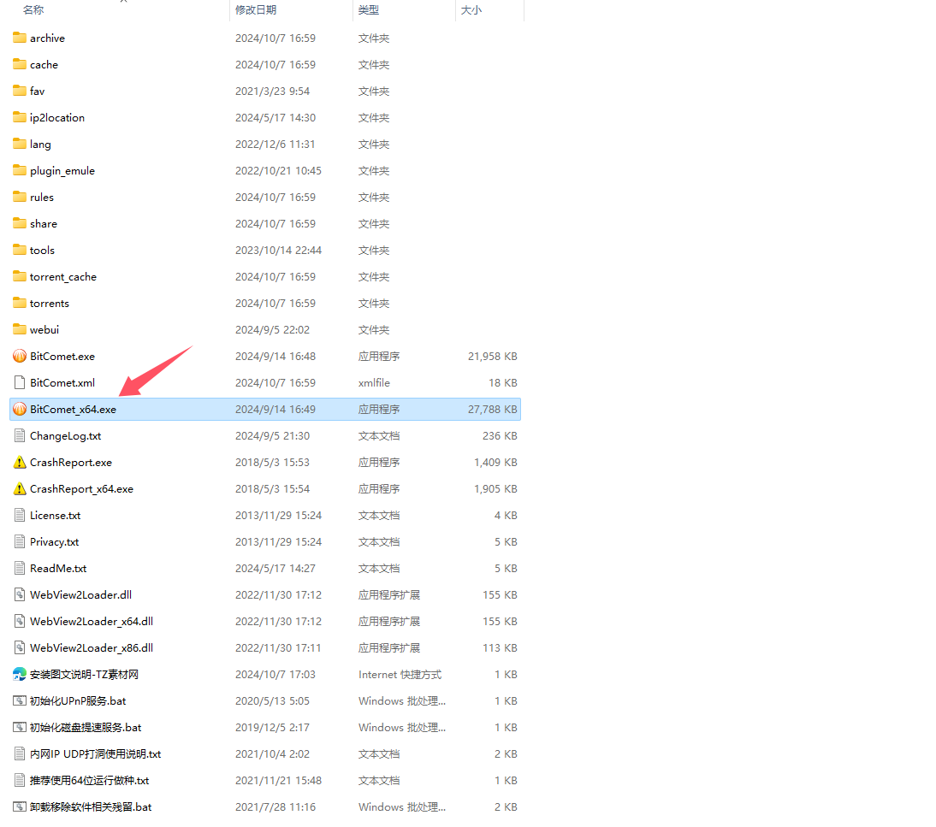Click the date 2024/10/7 17:03
This screenshot has width=936, height=827.
(x=275, y=674)
